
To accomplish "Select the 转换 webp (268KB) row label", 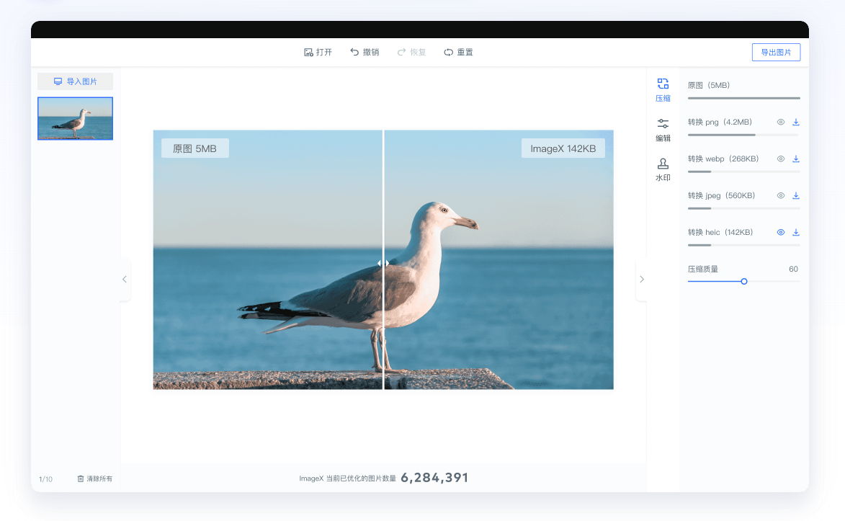I will point(723,159).
